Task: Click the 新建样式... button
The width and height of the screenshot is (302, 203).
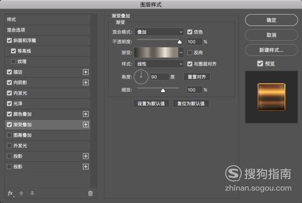Action: click(x=271, y=50)
